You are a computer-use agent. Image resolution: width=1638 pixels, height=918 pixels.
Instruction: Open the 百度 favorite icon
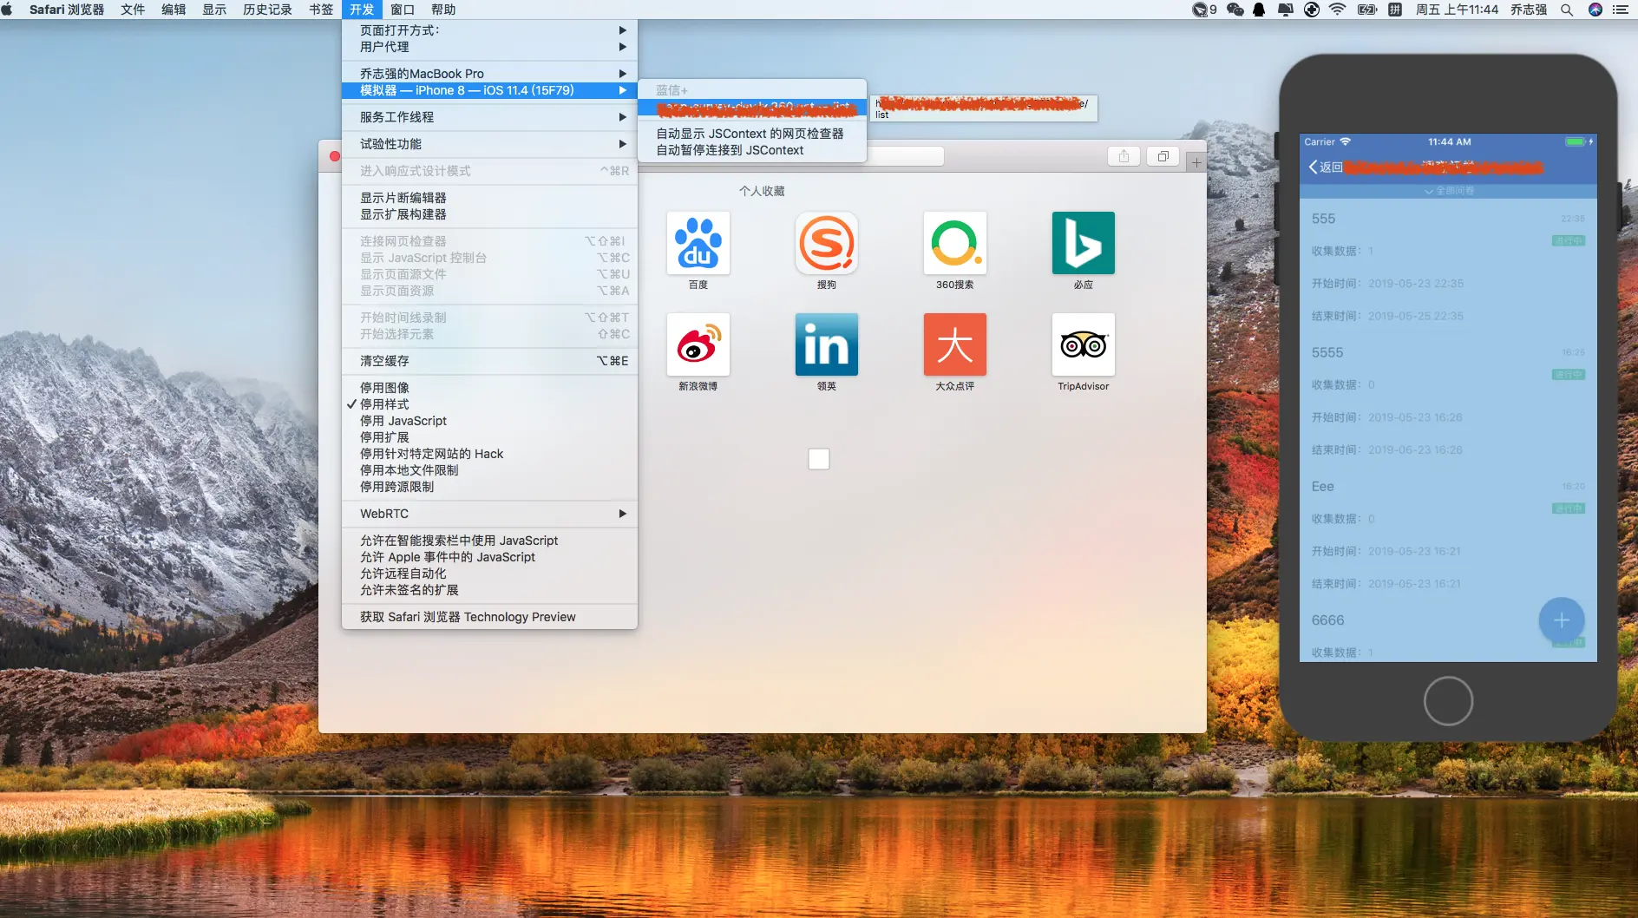pos(698,243)
